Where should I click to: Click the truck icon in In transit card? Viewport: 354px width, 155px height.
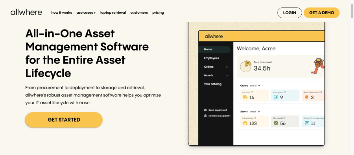point(245,97)
